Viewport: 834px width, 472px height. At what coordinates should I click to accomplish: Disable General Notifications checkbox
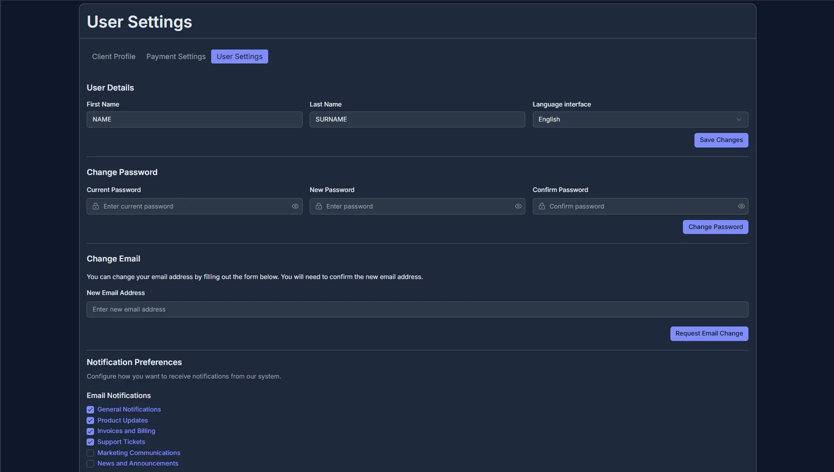(x=91, y=409)
